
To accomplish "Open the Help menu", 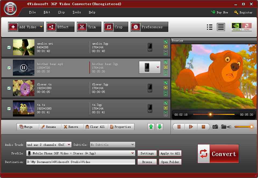I will pyautogui.click(x=92, y=12).
